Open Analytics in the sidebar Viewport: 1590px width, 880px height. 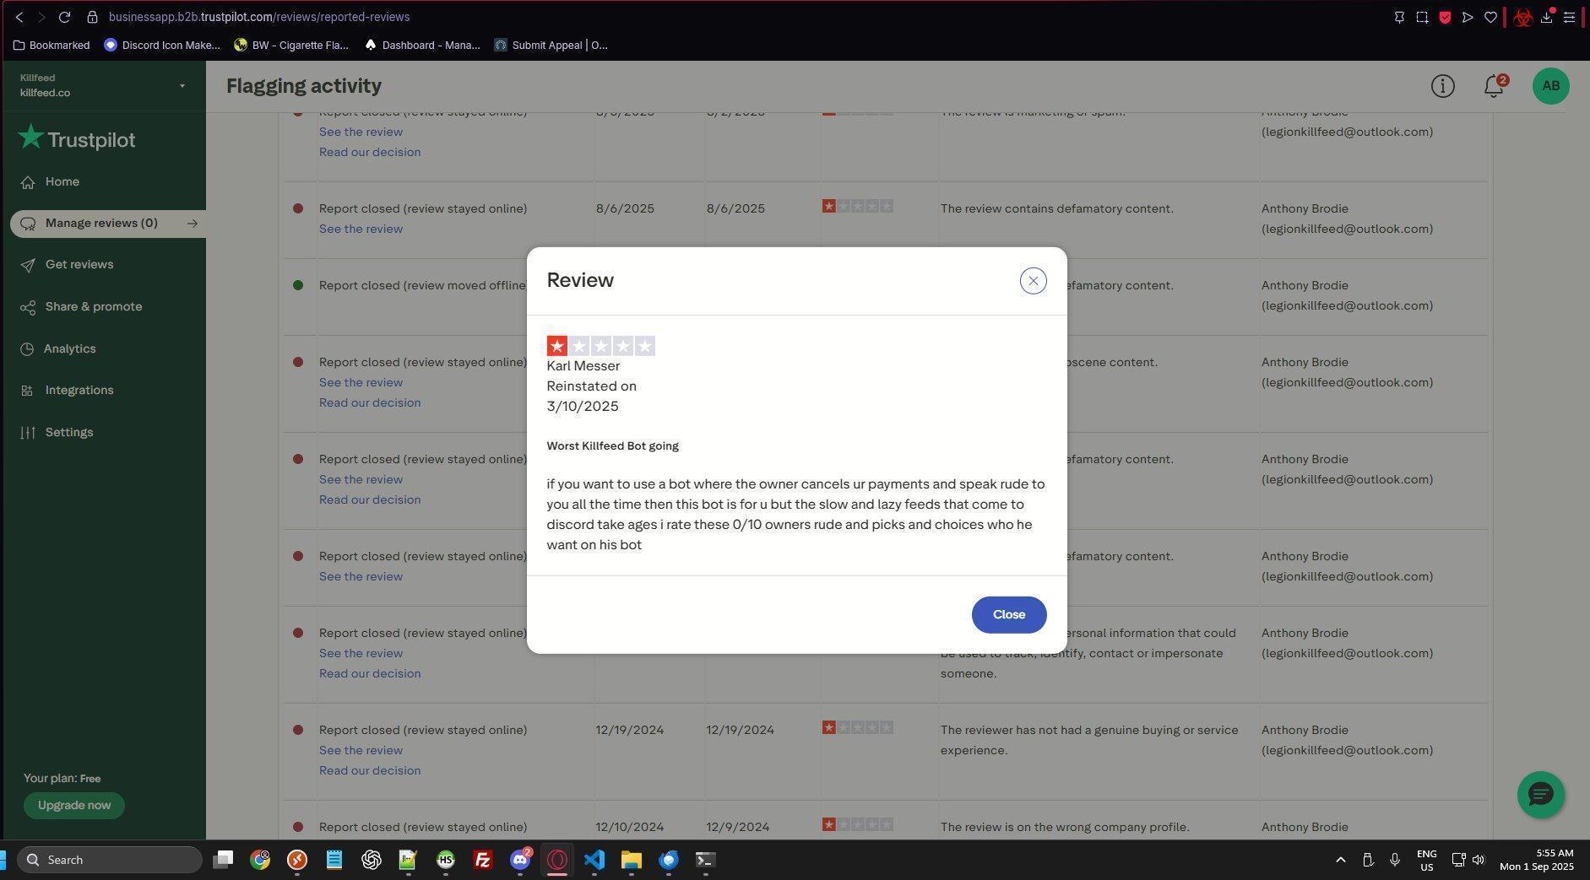69,348
